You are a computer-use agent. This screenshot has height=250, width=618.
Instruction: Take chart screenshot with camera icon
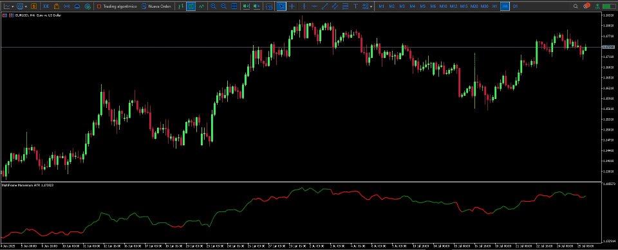coord(269,6)
